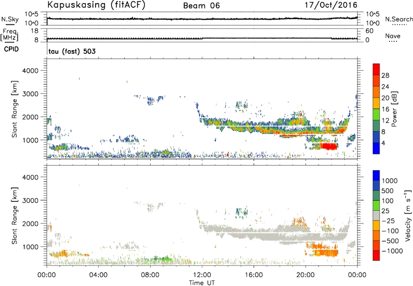Select the 28 label on Power colorbar
Viewport: 413px width, 286px height.
point(385,75)
